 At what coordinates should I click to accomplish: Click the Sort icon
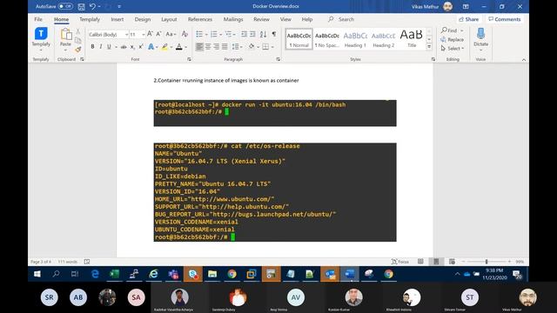[x=263, y=34]
